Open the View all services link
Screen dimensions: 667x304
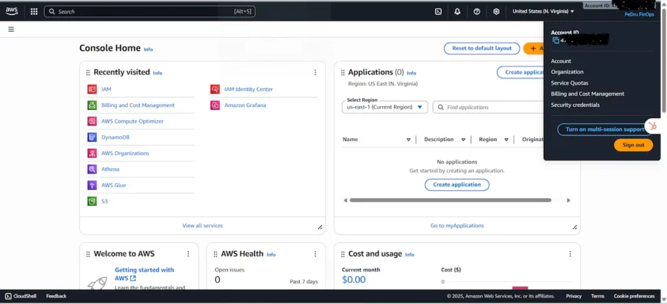click(203, 225)
